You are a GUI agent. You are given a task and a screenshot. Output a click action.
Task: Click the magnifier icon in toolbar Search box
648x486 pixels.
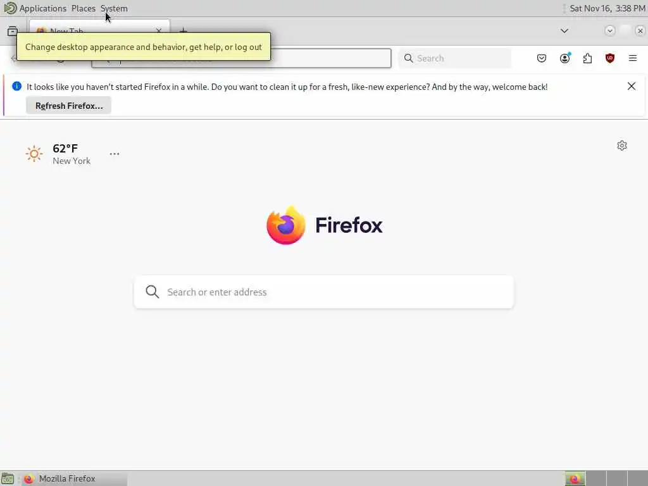408,58
